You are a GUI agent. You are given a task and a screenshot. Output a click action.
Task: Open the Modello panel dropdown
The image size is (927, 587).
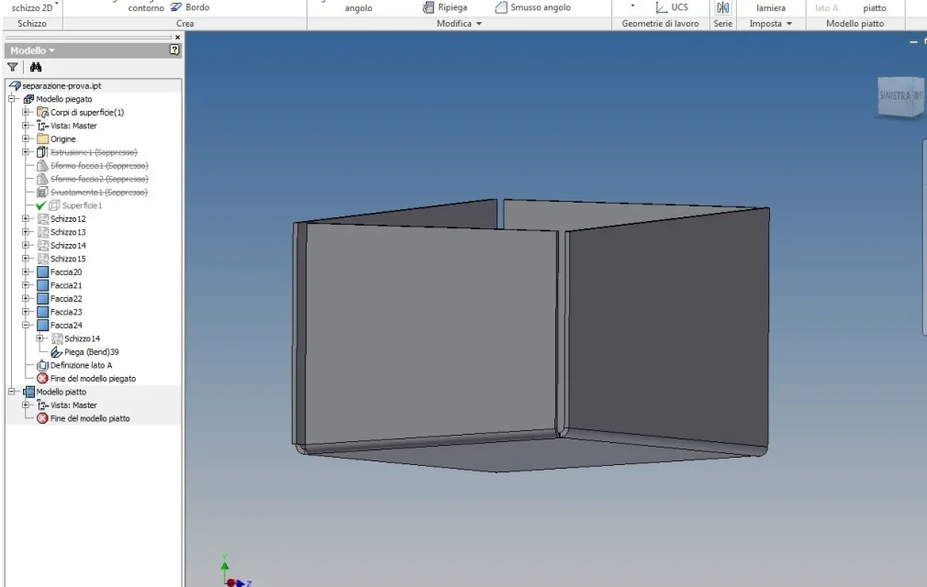click(x=32, y=50)
